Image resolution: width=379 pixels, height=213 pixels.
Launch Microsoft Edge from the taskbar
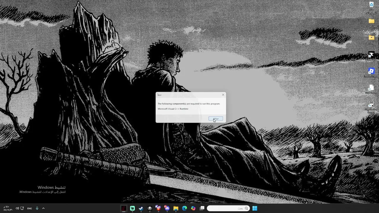(184, 208)
